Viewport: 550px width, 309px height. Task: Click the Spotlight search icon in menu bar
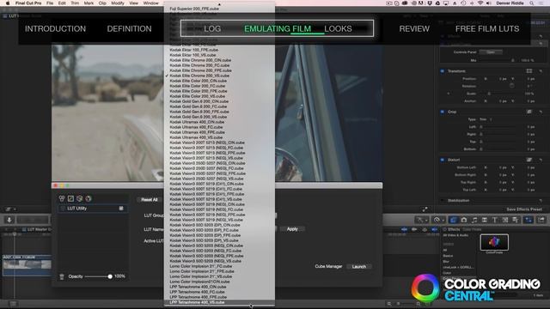pyautogui.click(x=532, y=3)
